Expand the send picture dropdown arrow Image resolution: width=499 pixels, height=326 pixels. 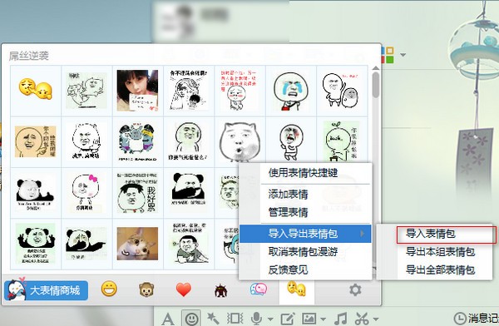[323, 319]
